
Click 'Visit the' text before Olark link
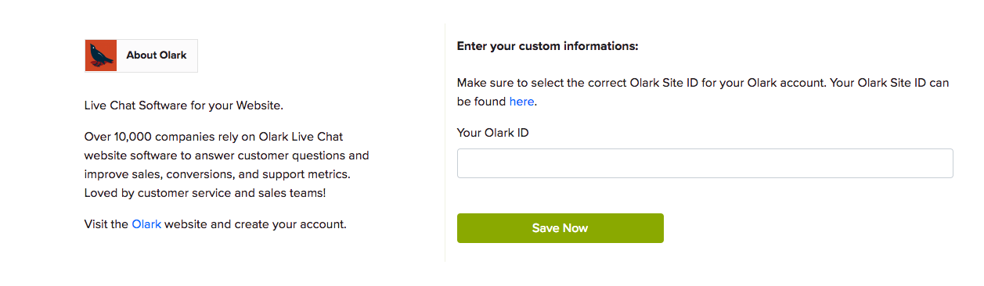tap(106, 224)
